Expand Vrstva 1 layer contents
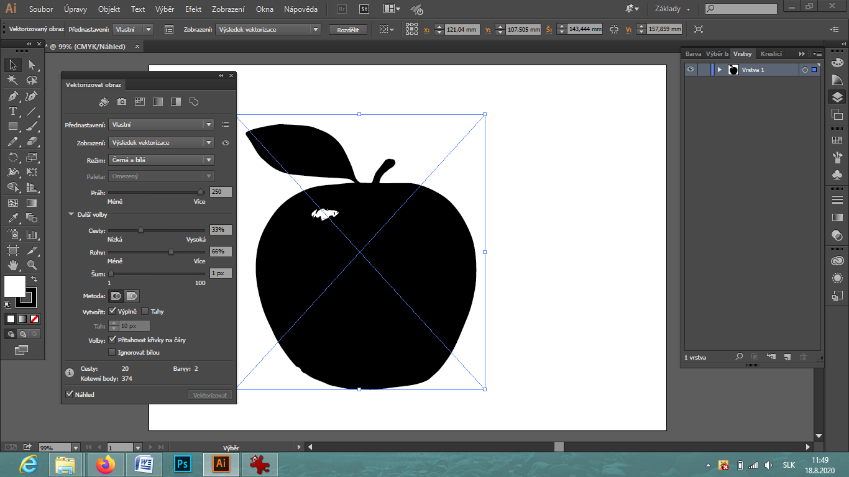The image size is (849, 477). (719, 70)
